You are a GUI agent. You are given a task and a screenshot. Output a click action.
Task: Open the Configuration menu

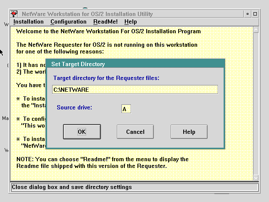click(68, 22)
